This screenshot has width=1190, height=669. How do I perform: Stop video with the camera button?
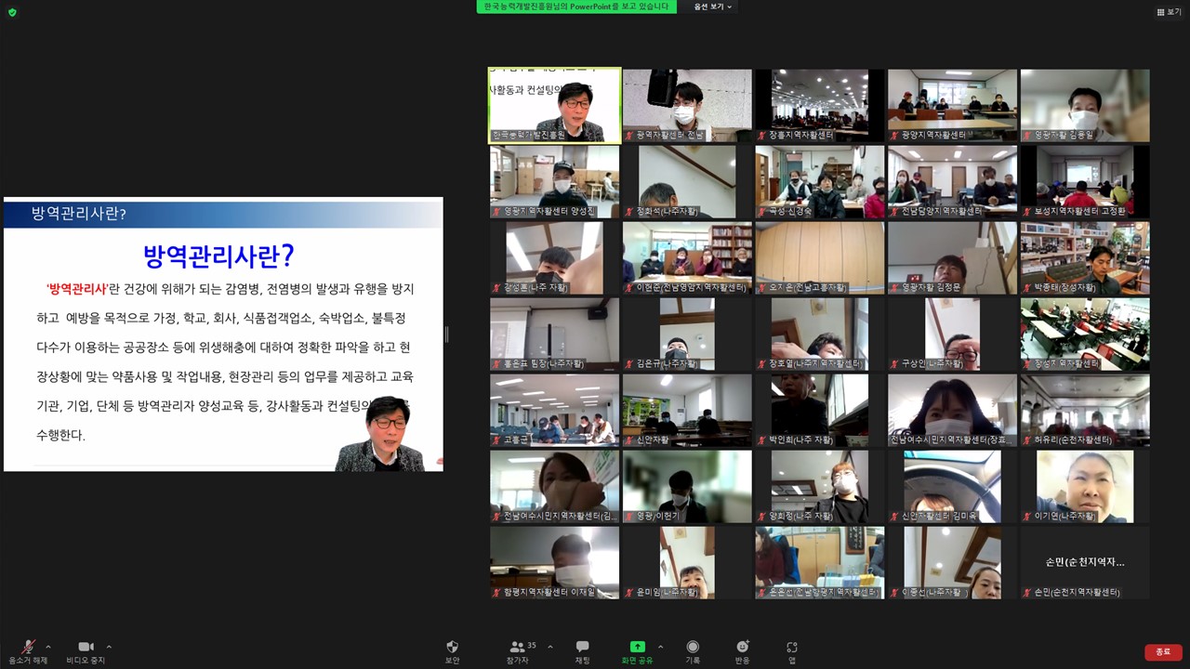[86, 648]
